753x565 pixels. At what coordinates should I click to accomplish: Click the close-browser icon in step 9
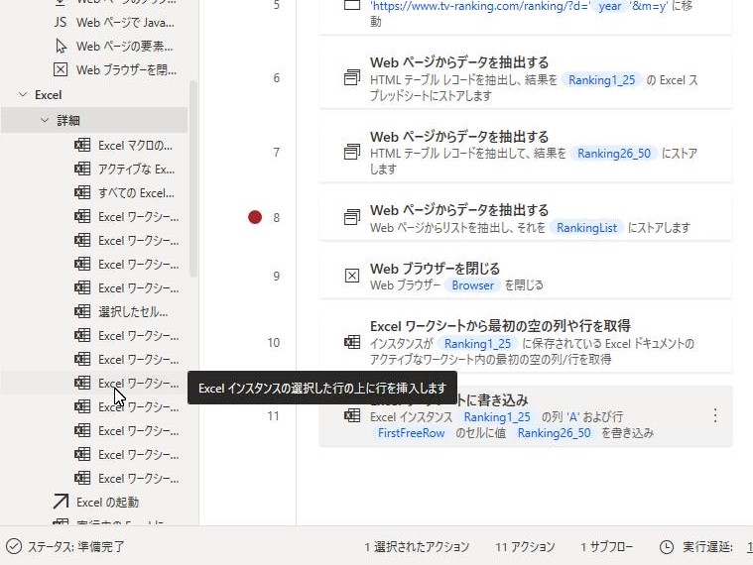[352, 276]
